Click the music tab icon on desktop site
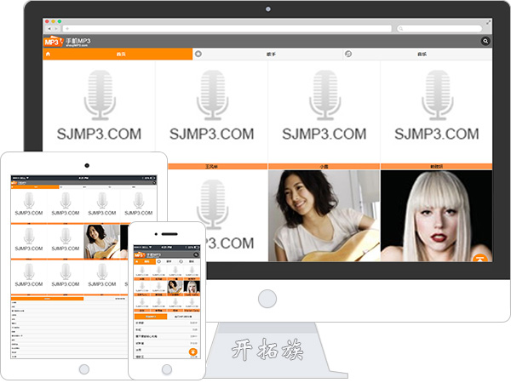The image size is (511, 383). pyautogui.click(x=348, y=54)
